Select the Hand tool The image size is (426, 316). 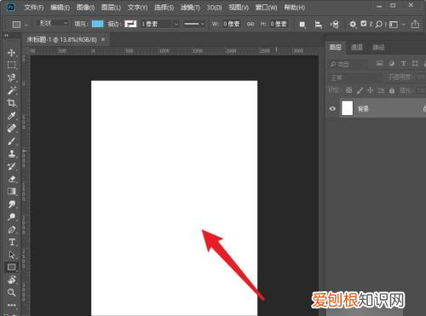[x=11, y=279]
